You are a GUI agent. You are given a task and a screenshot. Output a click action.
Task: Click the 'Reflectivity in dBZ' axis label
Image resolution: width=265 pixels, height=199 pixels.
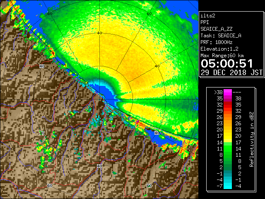click(x=252, y=139)
